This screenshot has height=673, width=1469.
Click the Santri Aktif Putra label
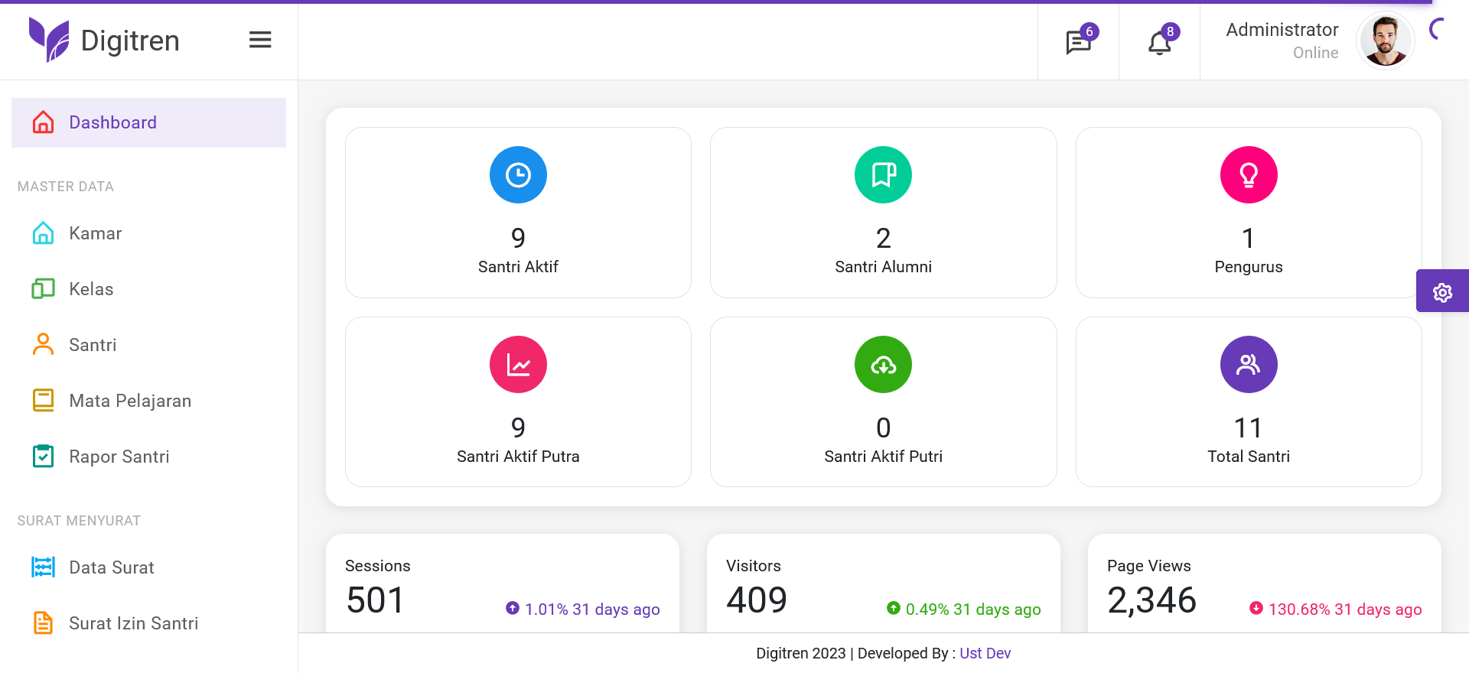518,457
